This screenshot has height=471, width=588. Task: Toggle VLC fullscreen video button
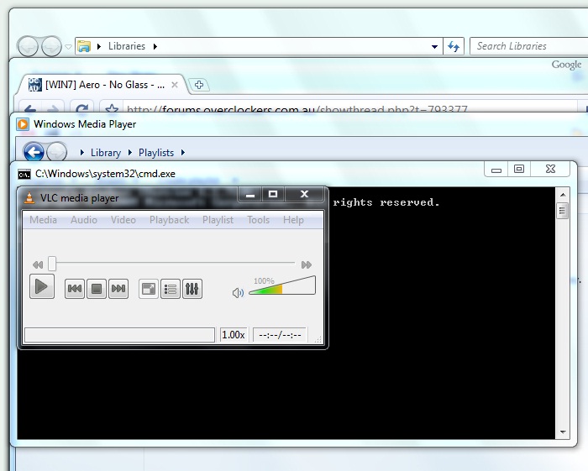point(149,289)
